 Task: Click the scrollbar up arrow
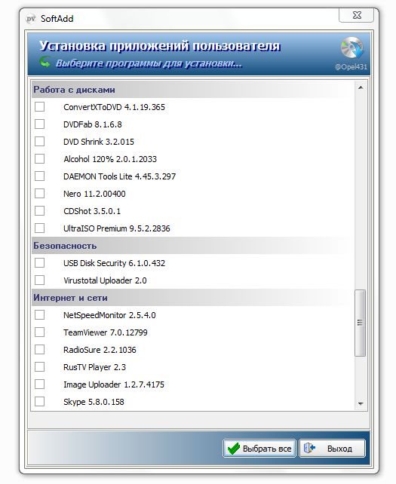click(360, 87)
